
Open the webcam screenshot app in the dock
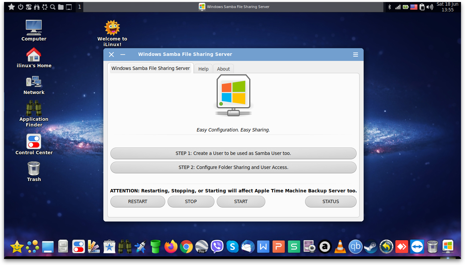click(309, 247)
